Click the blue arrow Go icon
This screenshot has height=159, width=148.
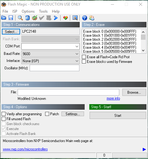click(x=56, y=18)
